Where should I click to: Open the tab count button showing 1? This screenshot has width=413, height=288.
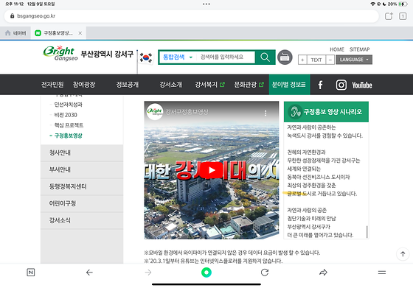[403, 16]
